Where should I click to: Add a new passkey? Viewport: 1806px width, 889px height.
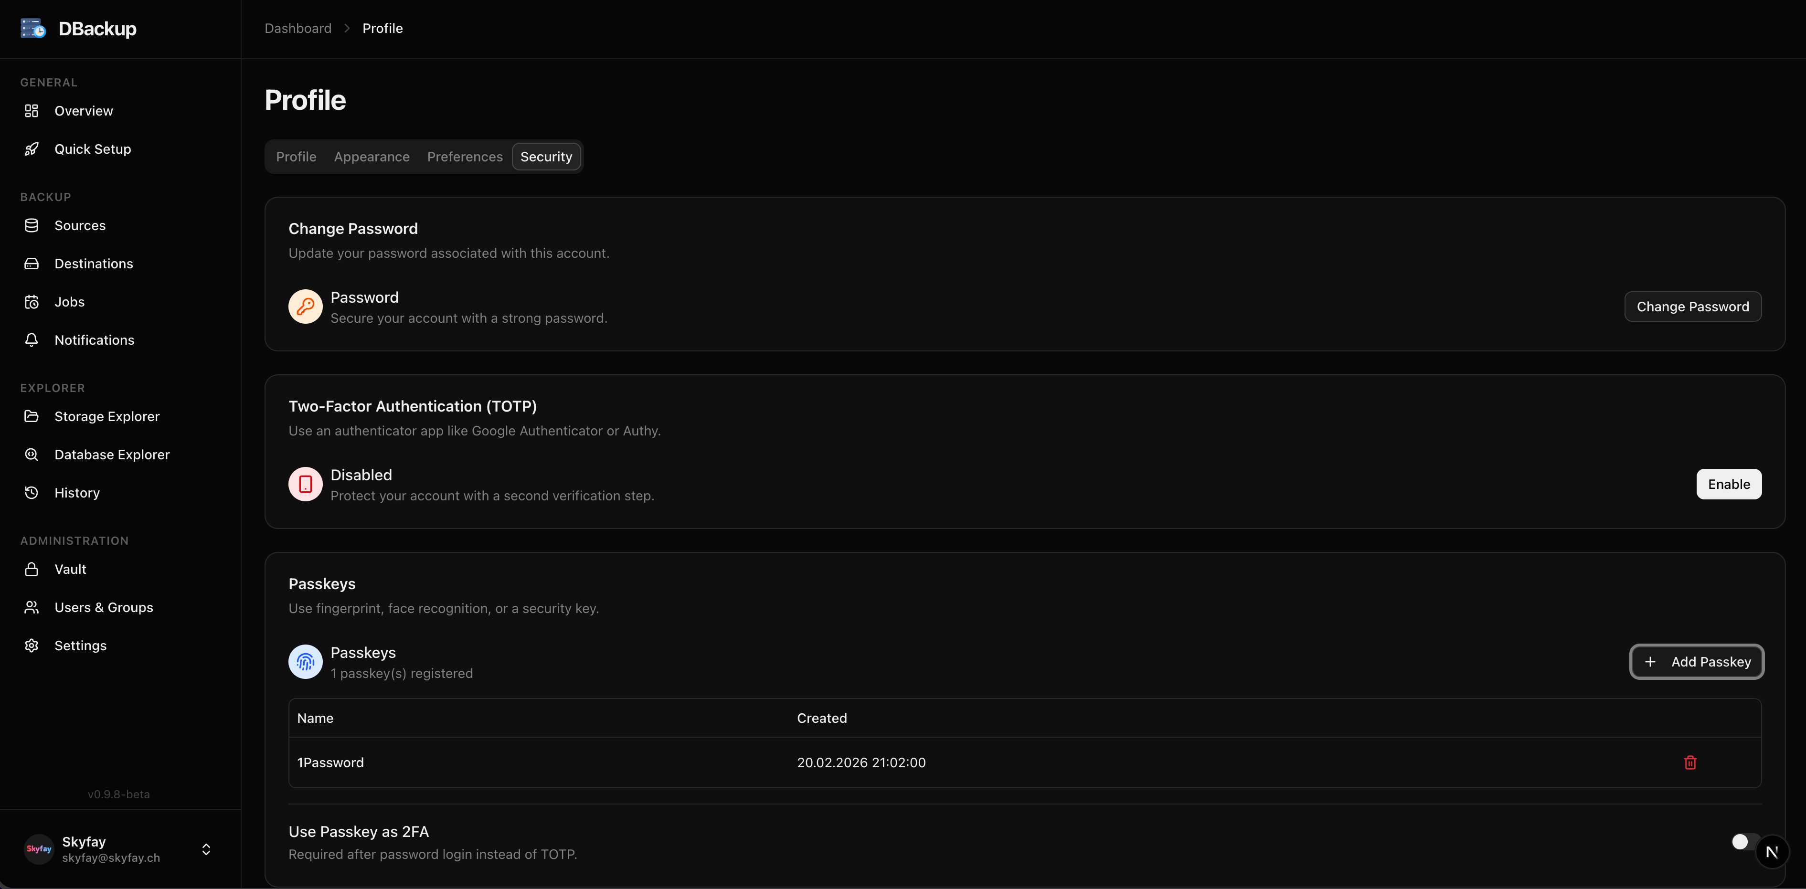pos(1696,661)
